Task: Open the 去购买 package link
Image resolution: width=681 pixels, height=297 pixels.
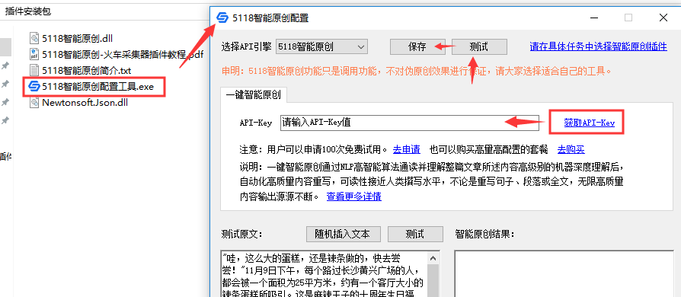Action: click(571, 150)
